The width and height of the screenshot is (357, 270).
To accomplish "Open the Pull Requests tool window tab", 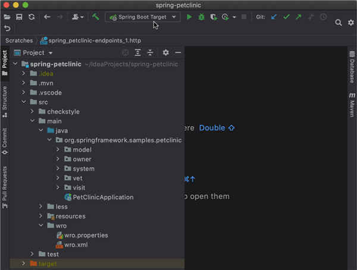I will point(5,187).
